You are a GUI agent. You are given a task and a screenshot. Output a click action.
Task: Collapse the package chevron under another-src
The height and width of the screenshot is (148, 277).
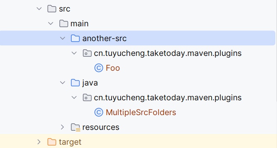click(74, 53)
